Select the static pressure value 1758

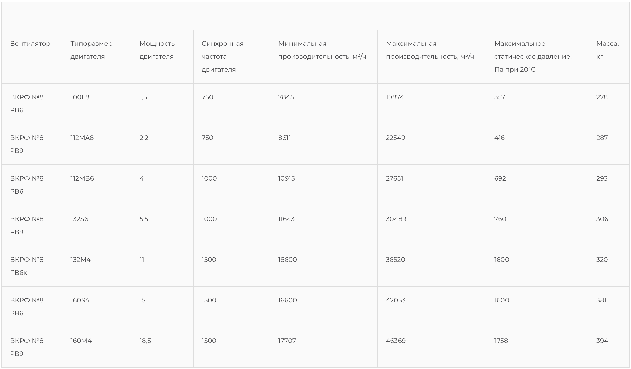(x=501, y=341)
